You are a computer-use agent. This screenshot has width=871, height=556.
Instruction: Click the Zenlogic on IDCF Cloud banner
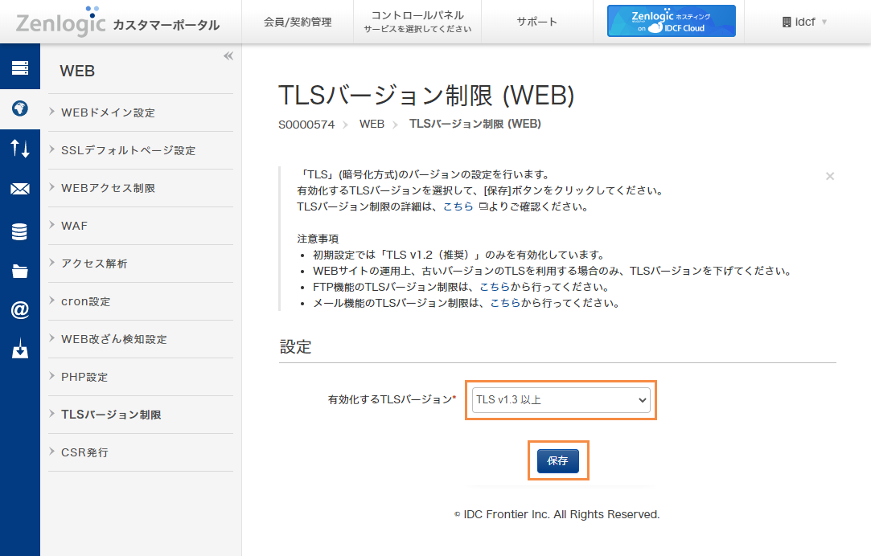tap(671, 21)
